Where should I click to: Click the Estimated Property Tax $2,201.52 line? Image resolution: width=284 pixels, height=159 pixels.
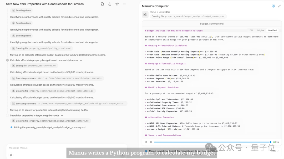click(x=168, y=102)
